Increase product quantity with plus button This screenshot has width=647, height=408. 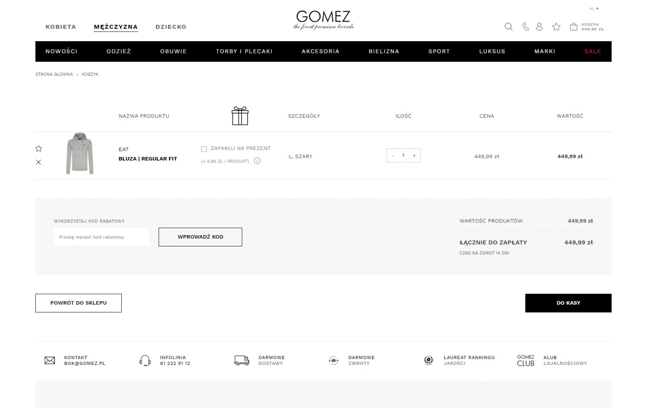tap(414, 156)
